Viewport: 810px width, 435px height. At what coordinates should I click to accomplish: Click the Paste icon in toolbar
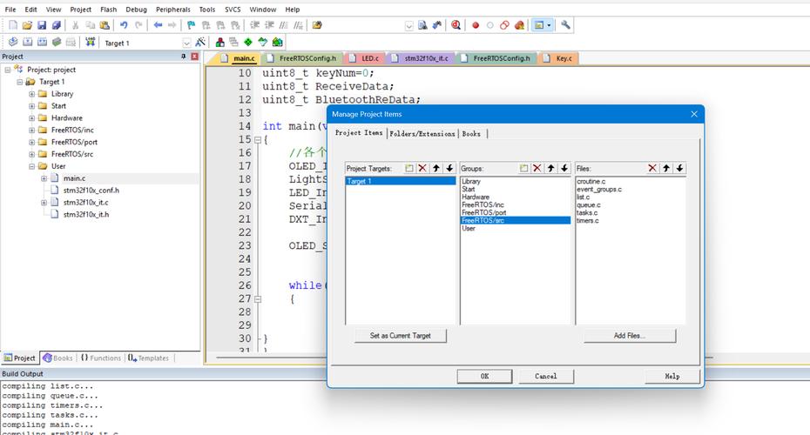click(x=105, y=24)
